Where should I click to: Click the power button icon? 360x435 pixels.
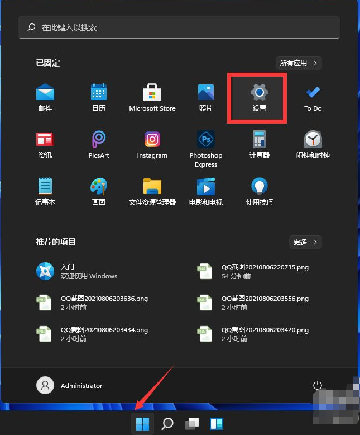pos(318,385)
